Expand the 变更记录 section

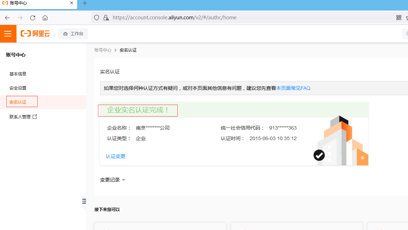coord(113,180)
